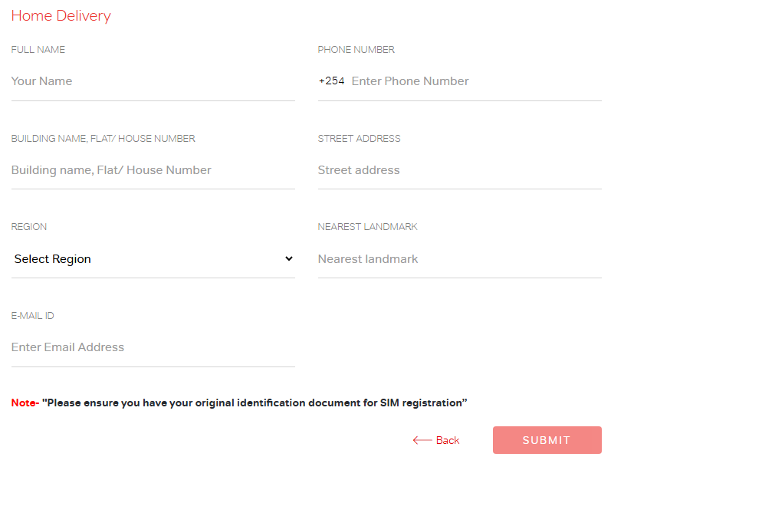Click the chevron arrow on Select Region
Image resolution: width=772 pixels, height=516 pixels.
289,258
